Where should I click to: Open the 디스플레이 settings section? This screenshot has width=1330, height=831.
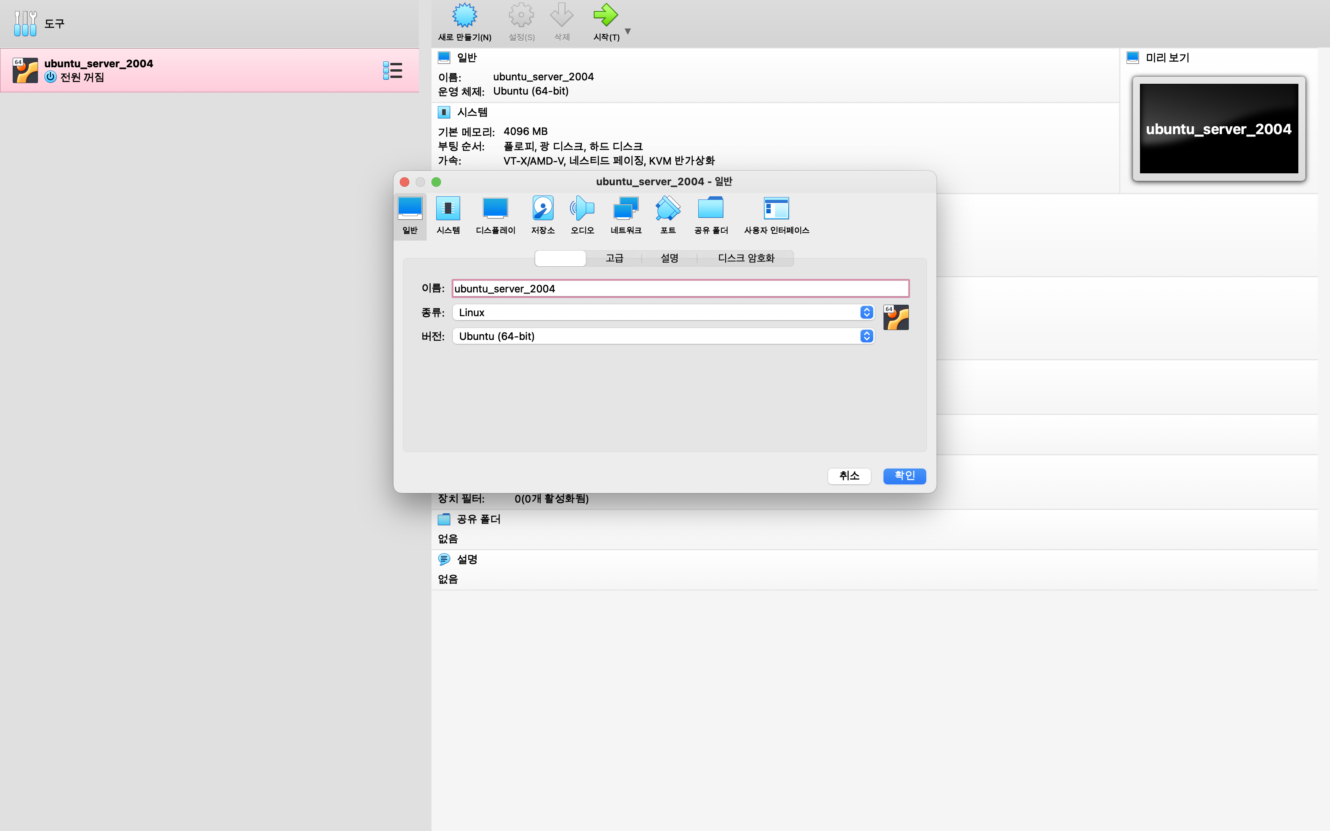(495, 215)
